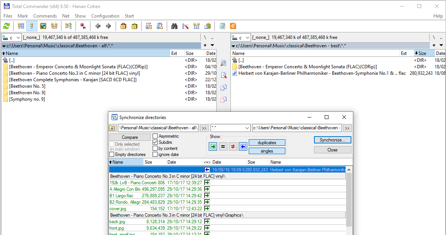Open the Mark menu
Screen dimensions: 446x235
(23, 16)
